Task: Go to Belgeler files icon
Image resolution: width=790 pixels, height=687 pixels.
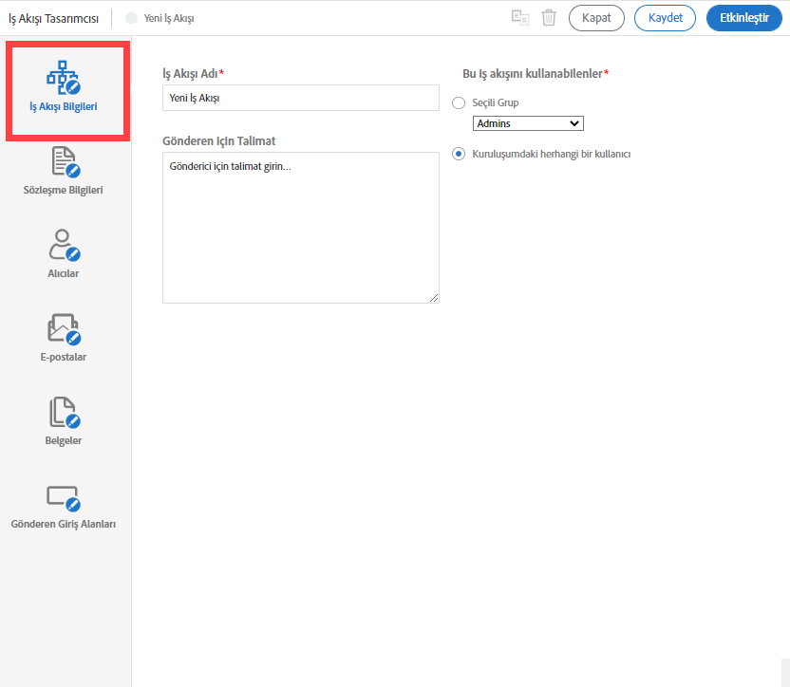Action: [65, 413]
